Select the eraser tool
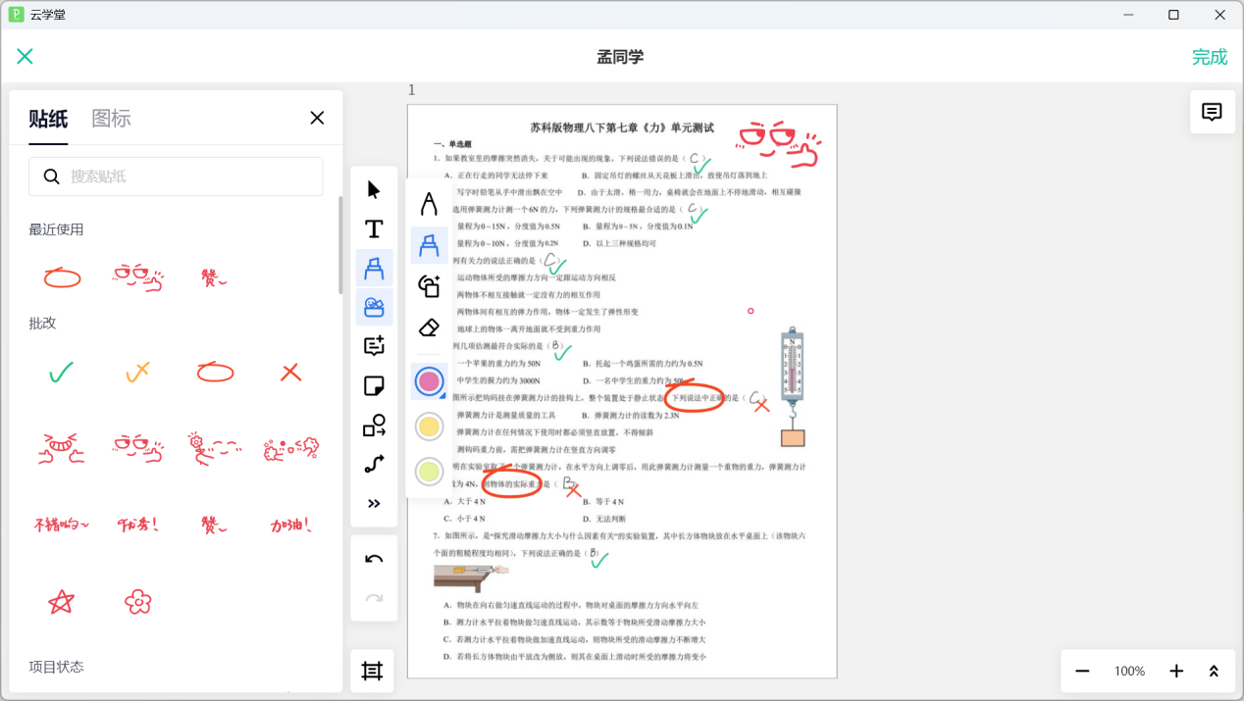The width and height of the screenshot is (1244, 701). 429,327
